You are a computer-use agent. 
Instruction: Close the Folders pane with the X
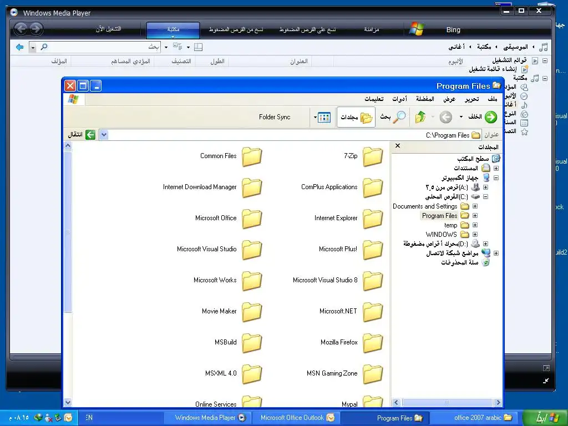click(397, 146)
